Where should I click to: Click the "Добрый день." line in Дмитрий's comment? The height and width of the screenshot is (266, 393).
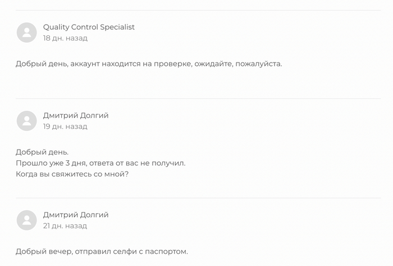pyautogui.click(x=42, y=152)
